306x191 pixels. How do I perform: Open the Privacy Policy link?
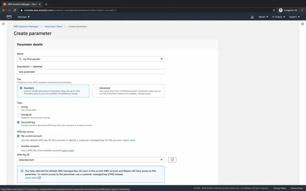coord(280,188)
